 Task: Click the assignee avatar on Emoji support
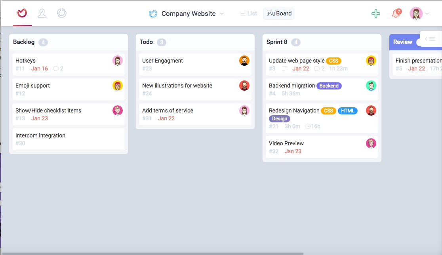(118, 86)
